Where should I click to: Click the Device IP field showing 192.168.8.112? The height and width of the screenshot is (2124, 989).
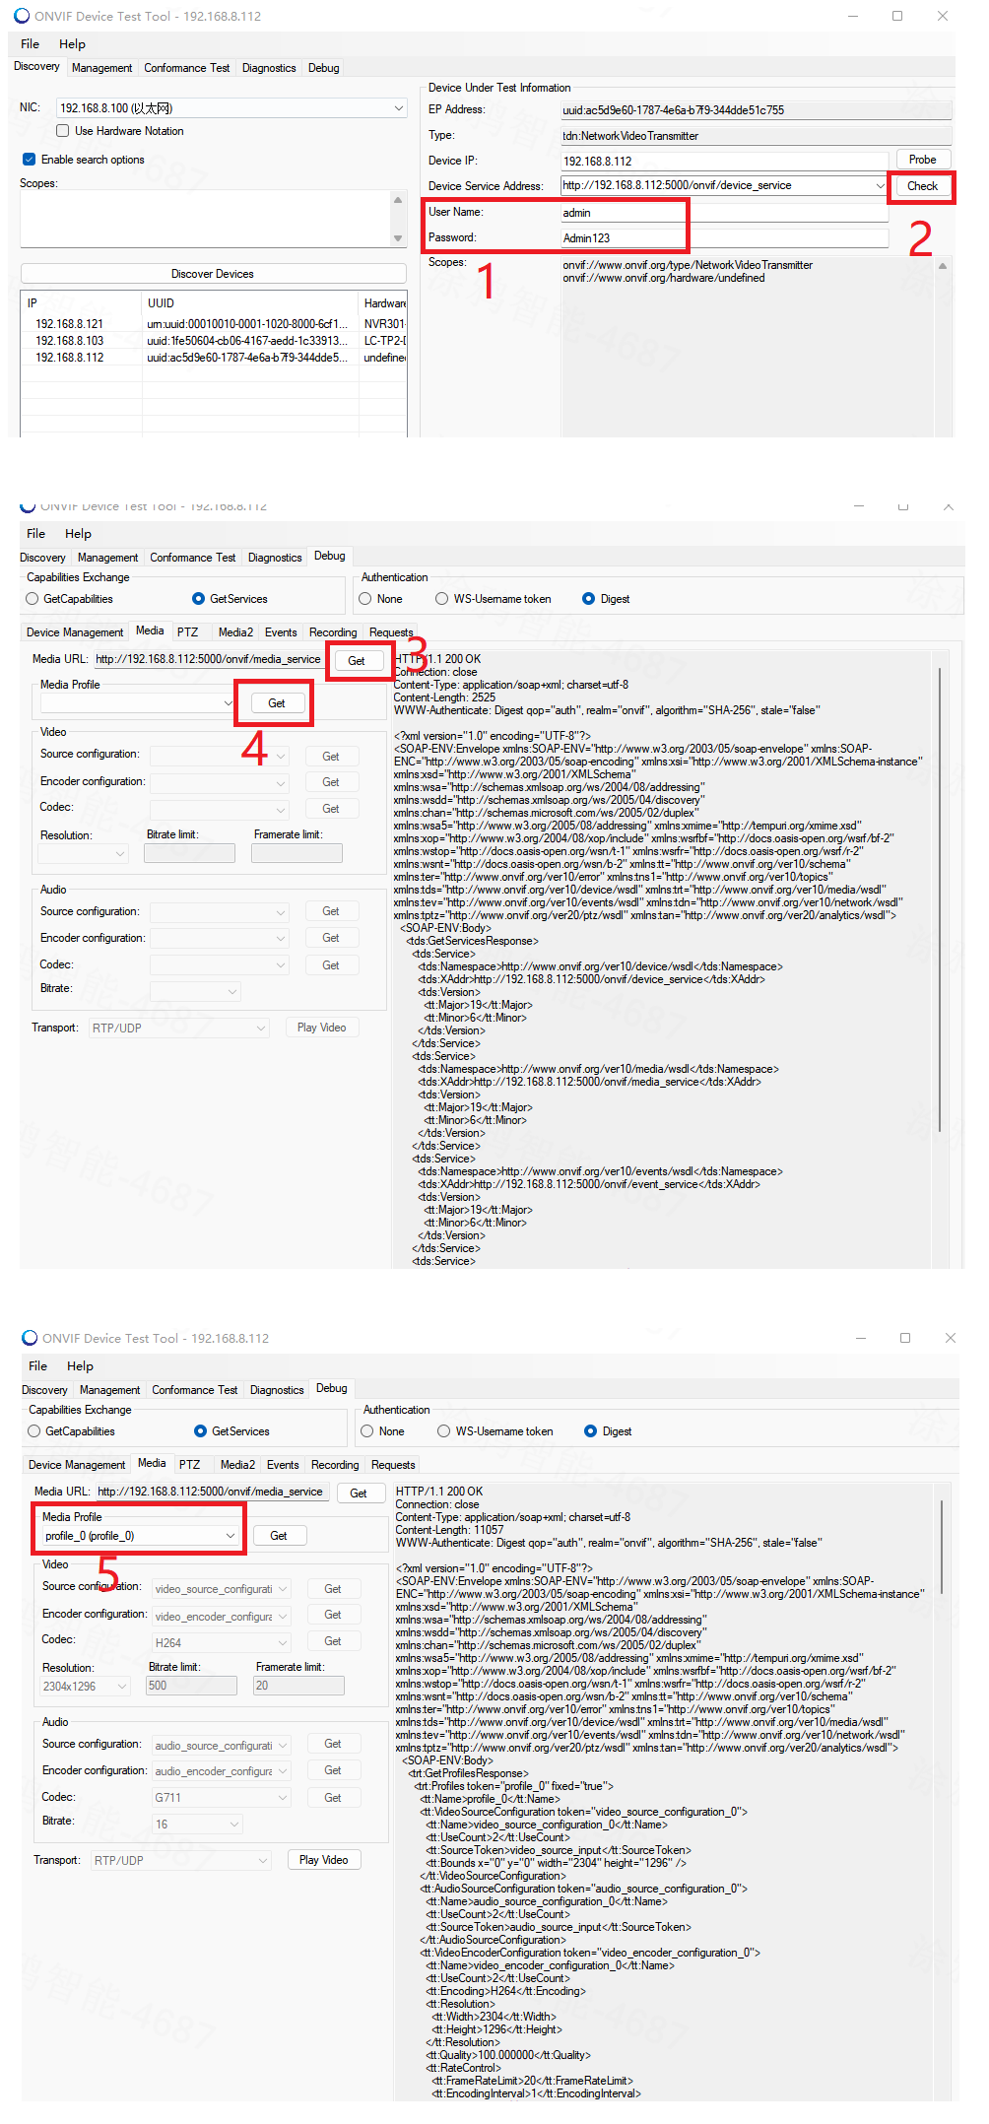coord(725,161)
